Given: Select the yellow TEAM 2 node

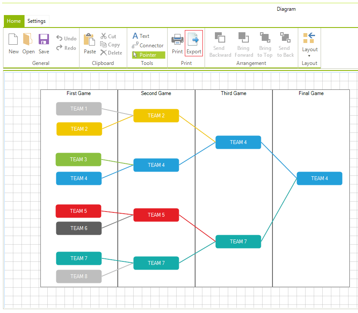Looking at the screenshot, I should coord(79,129).
